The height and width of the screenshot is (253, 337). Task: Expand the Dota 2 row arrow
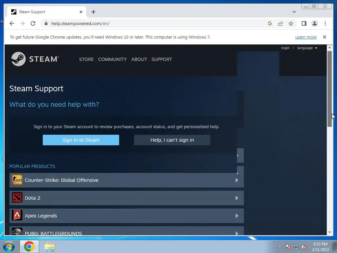[x=237, y=198]
